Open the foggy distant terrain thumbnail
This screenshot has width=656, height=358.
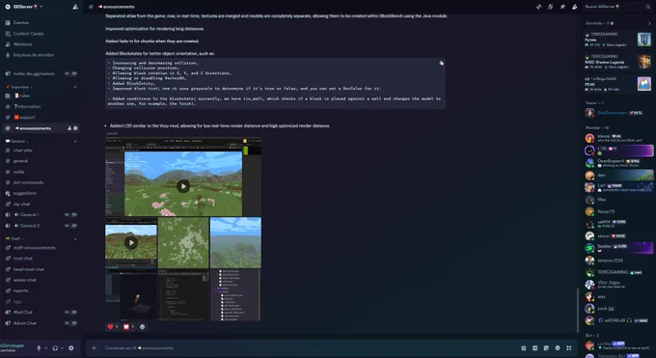[x=235, y=242]
